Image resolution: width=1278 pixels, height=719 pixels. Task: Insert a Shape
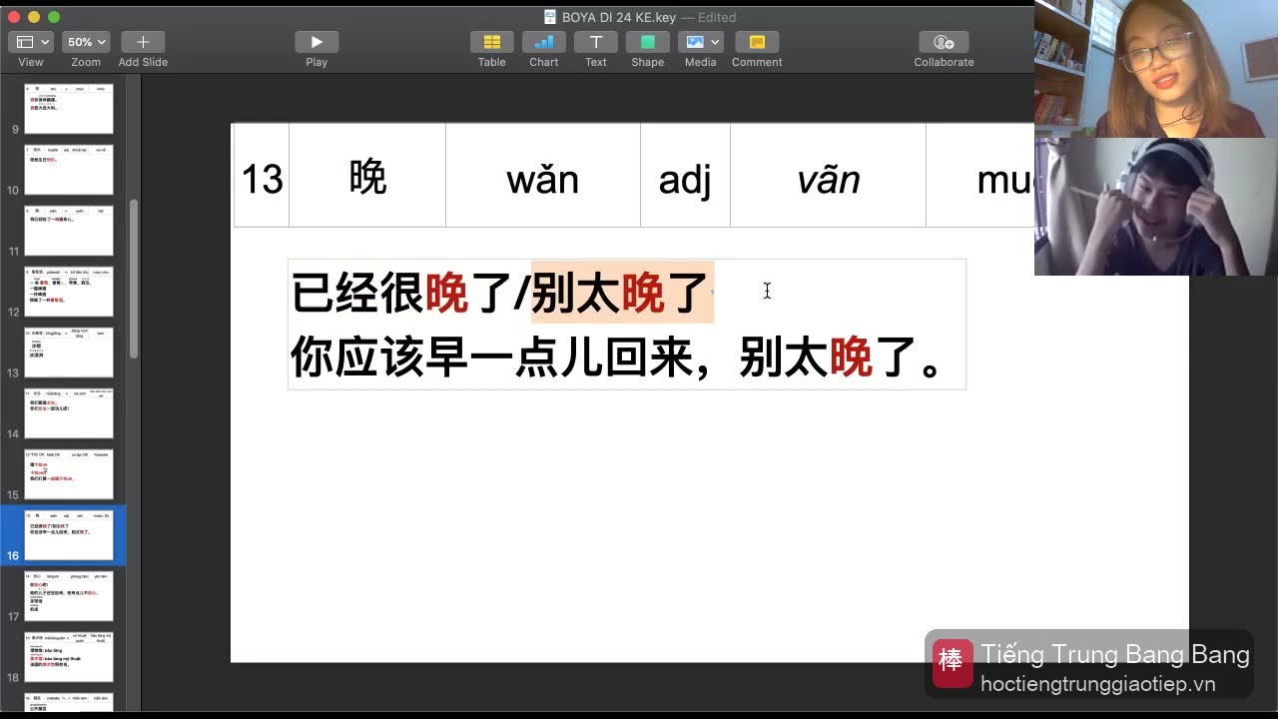click(648, 42)
